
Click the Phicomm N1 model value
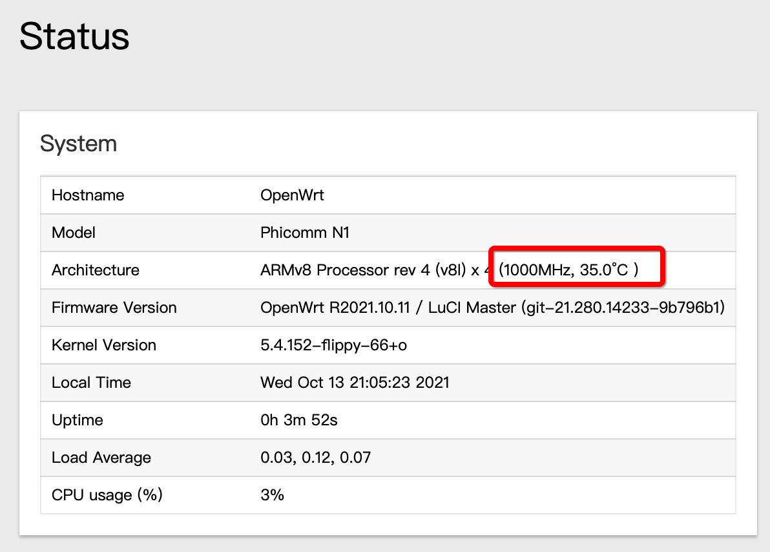(304, 233)
